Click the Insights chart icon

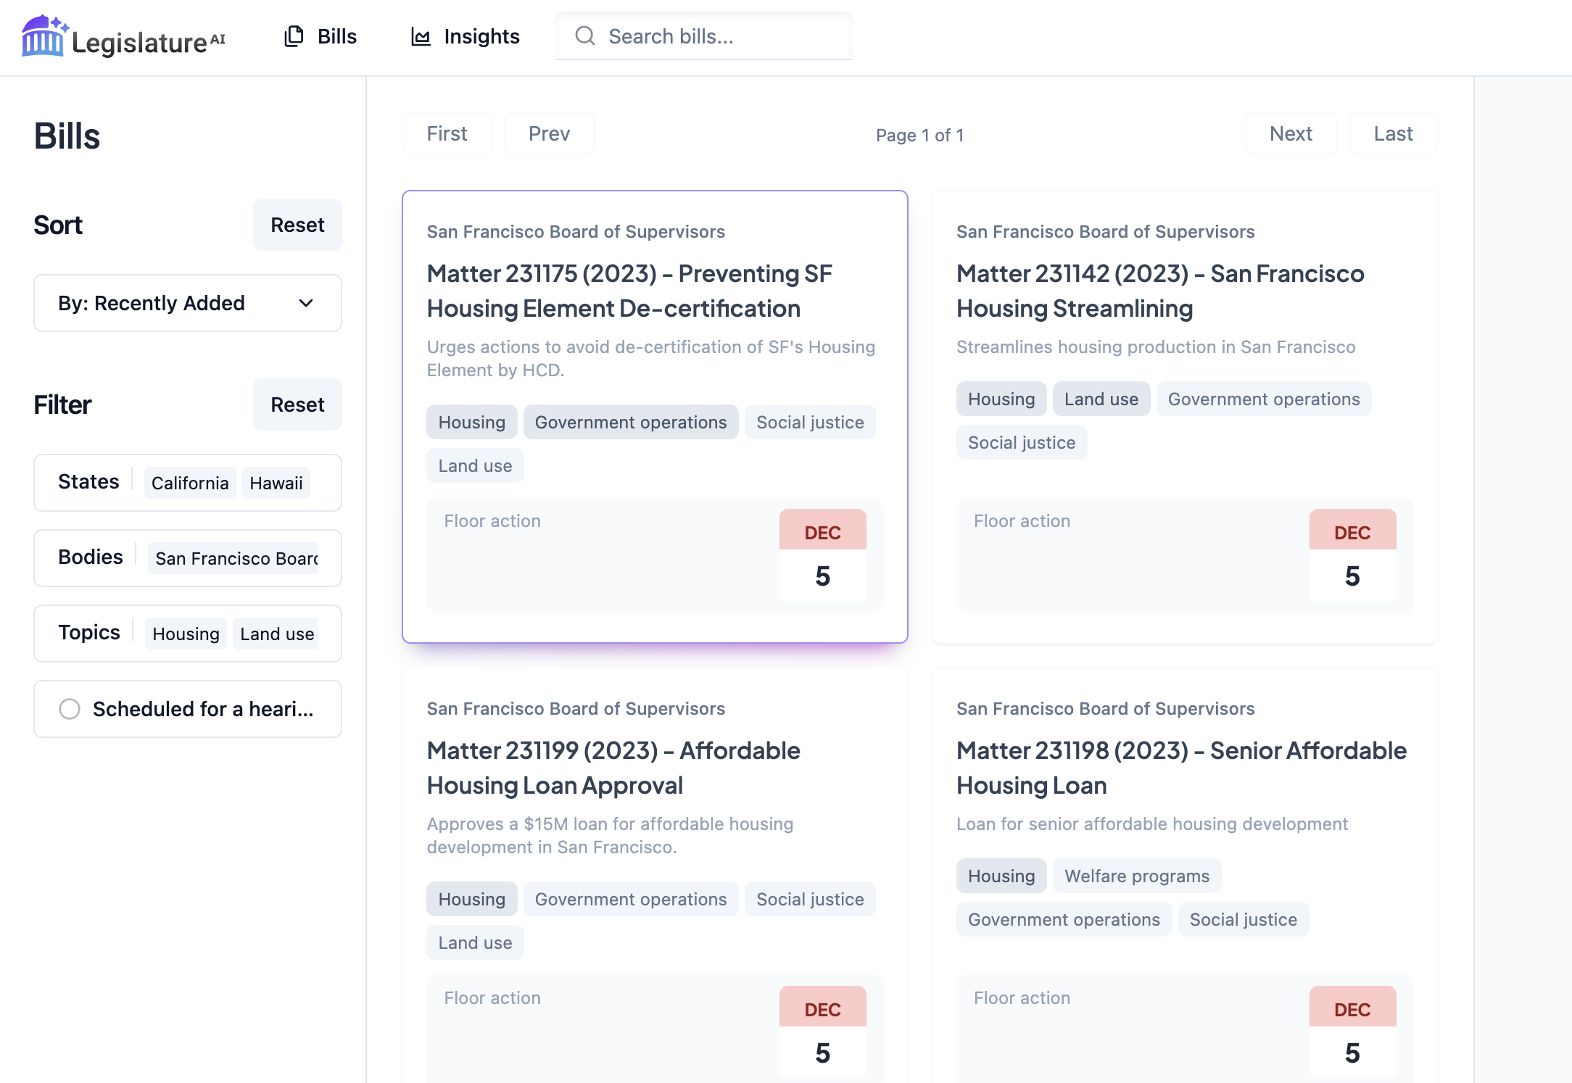point(421,36)
